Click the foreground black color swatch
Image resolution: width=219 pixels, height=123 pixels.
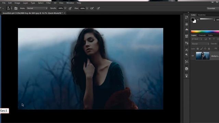[x=193, y=19]
